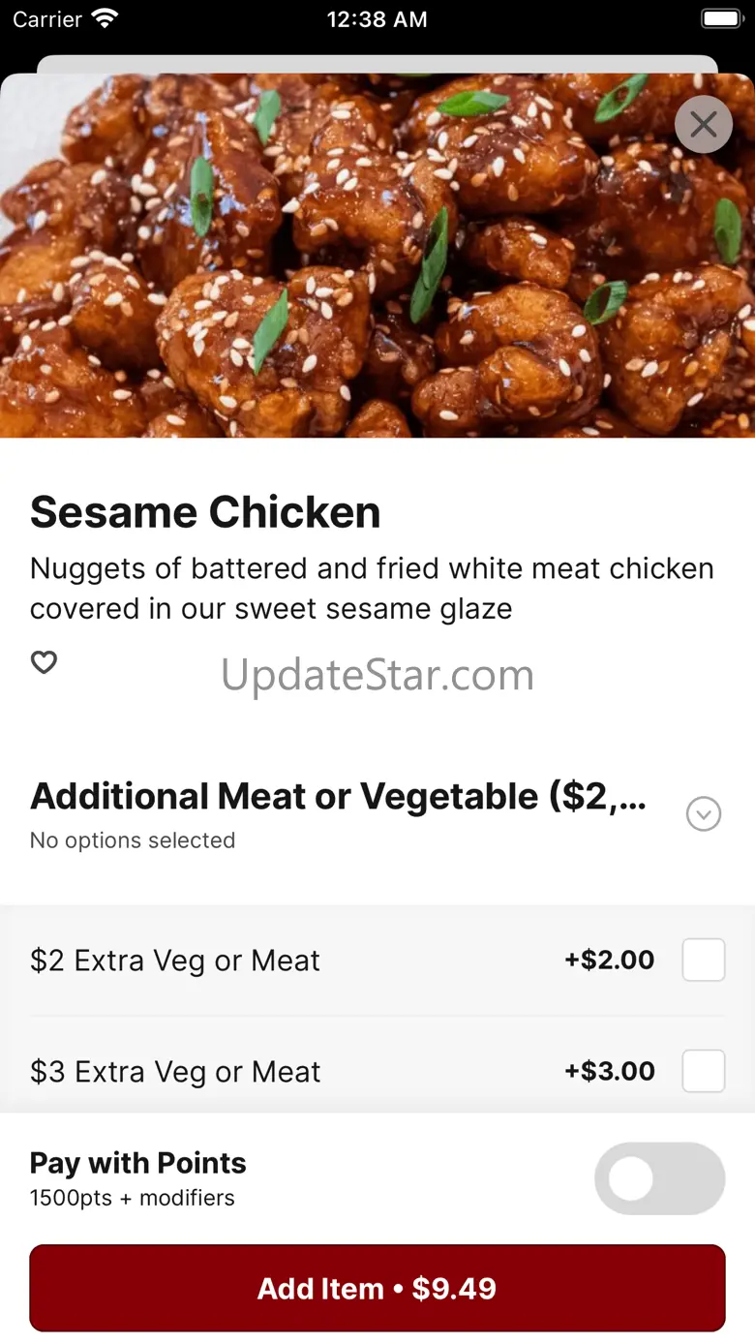Tap the Wi-Fi status icon
755x1343 pixels.
[104, 18]
